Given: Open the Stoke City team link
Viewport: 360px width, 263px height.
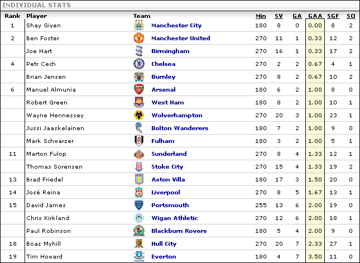Looking at the screenshot, I should 167,167.
